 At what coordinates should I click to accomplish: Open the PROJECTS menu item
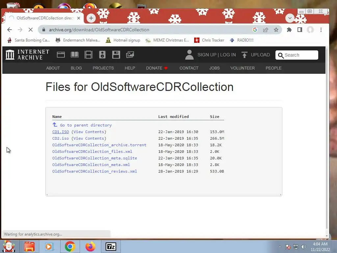pos(103,68)
